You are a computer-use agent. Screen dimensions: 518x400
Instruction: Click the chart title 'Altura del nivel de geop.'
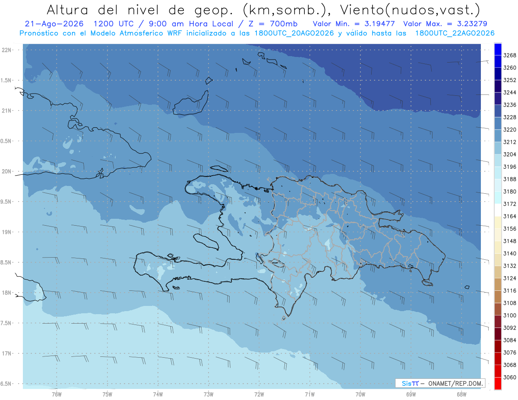point(140,9)
